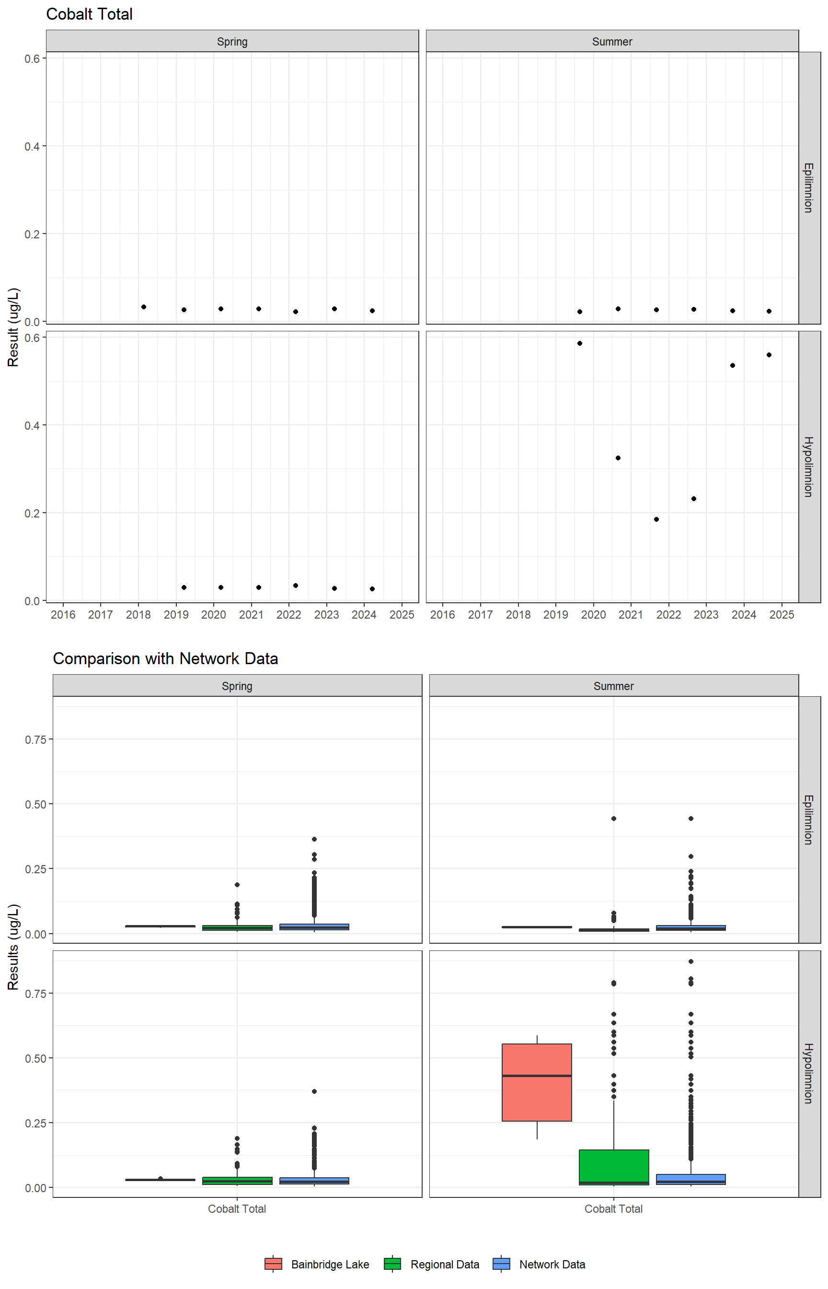Click the highest Network Data outlier in Summer Hypolimnion
The height and width of the screenshot is (1289, 828).
point(691,961)
